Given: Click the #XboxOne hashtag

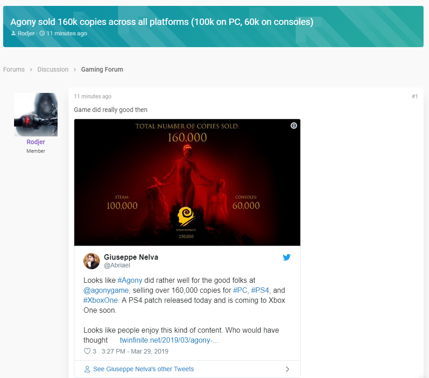Looking at the screenshot, I should (100, 300).
